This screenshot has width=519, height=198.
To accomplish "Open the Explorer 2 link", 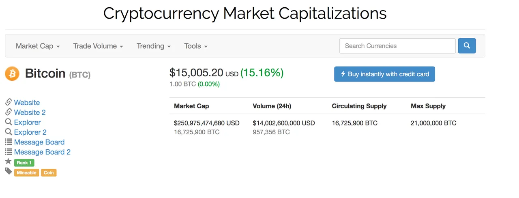I will pos(30,132).
